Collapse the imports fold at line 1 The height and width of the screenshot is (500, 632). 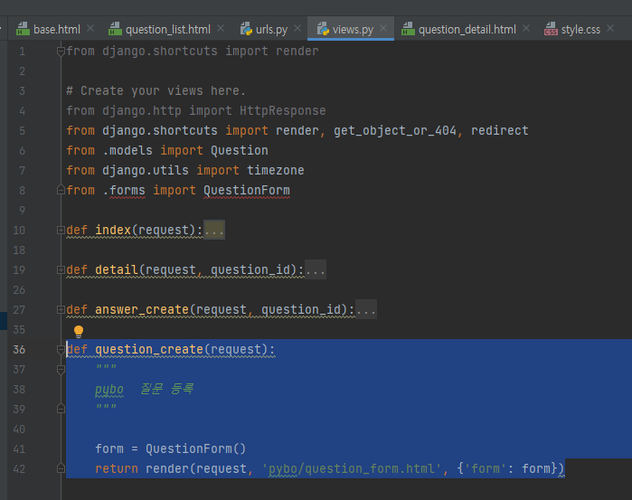(x=61, y=52)
